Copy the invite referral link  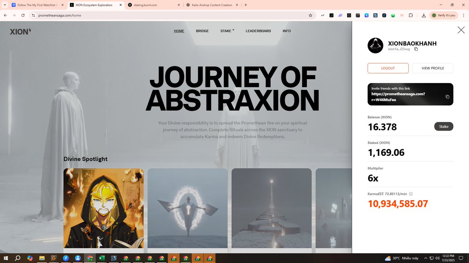(x=448, y=97)
